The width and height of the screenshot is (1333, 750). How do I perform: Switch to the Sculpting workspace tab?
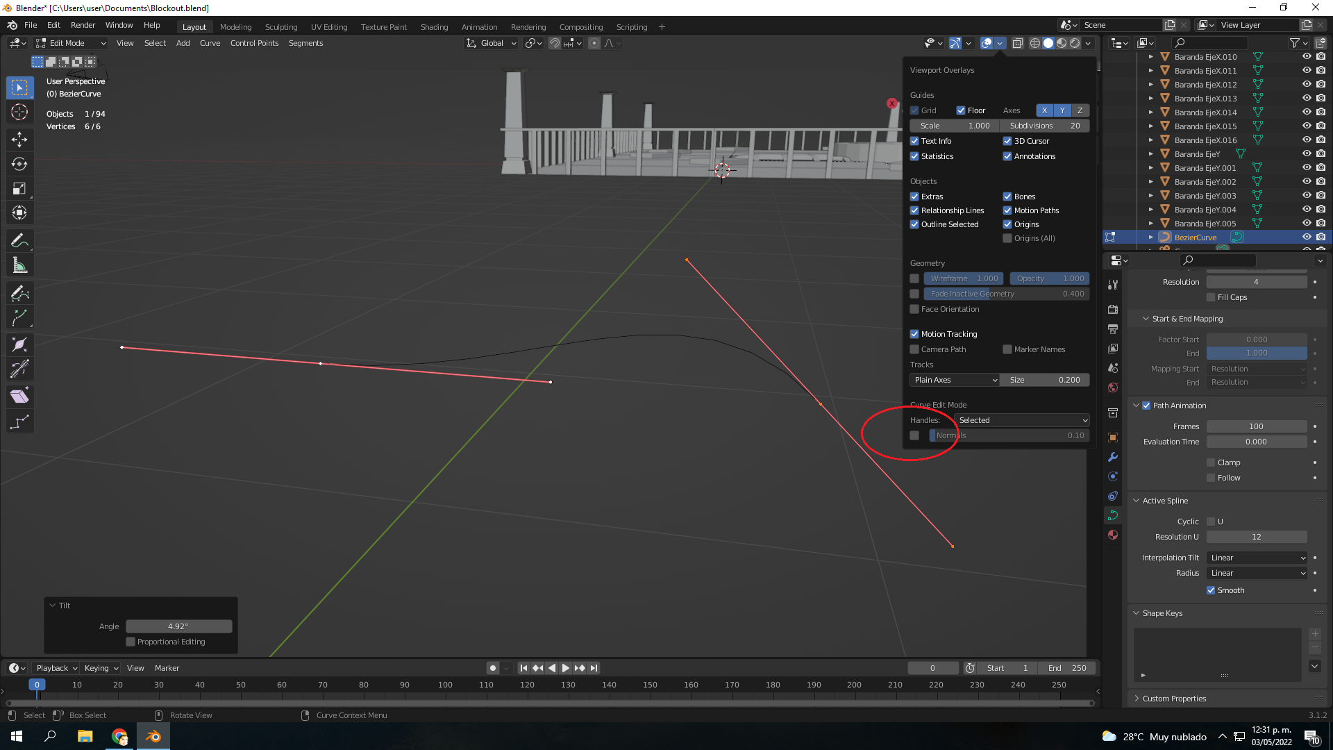click(x=280, y=27)
